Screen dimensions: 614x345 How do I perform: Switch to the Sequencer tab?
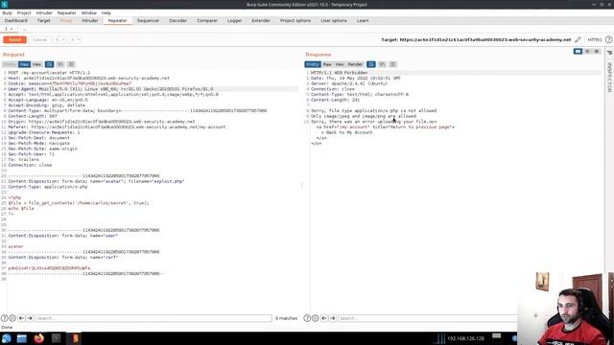pos(148,20)
